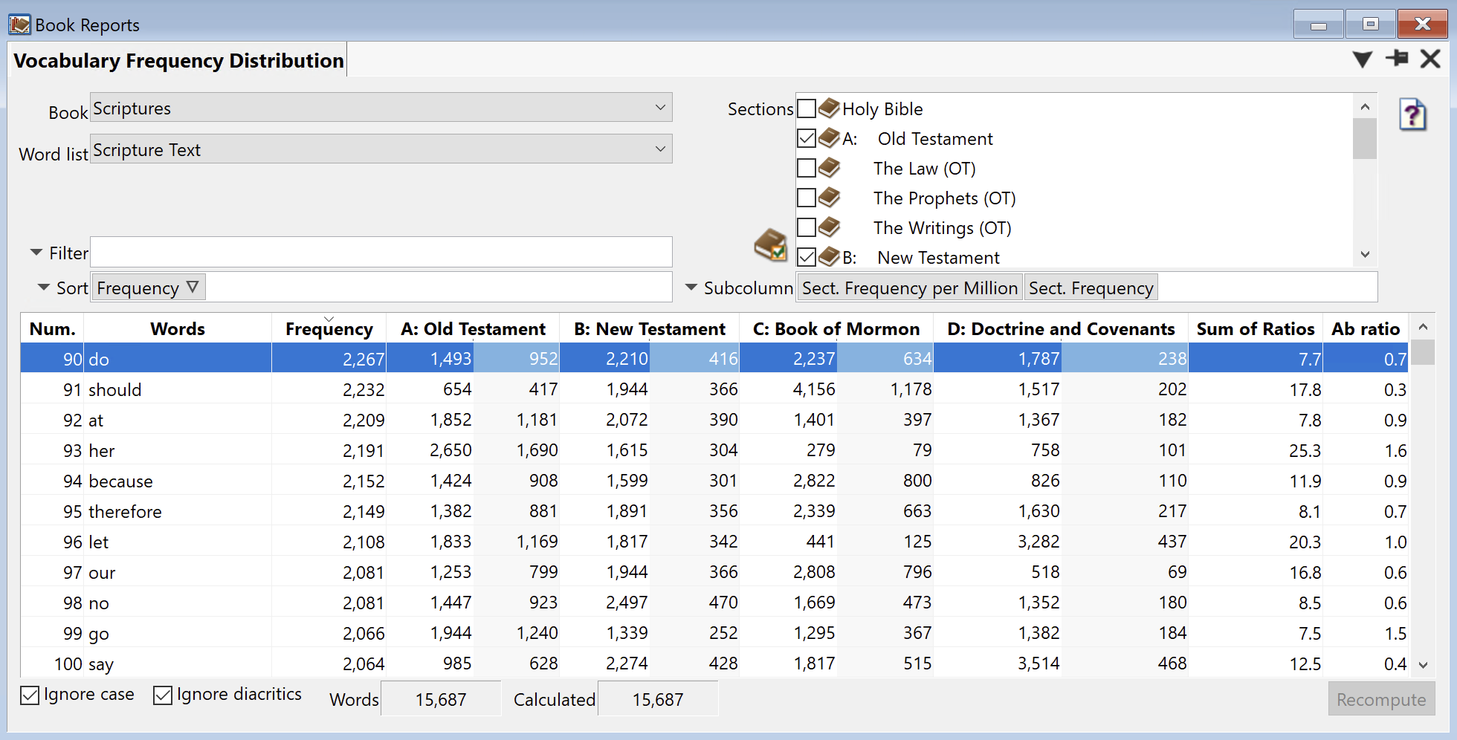Click the Old Testament book icon
The width and height of the screenshot is (1457, 740).
(x=829, y=138)
